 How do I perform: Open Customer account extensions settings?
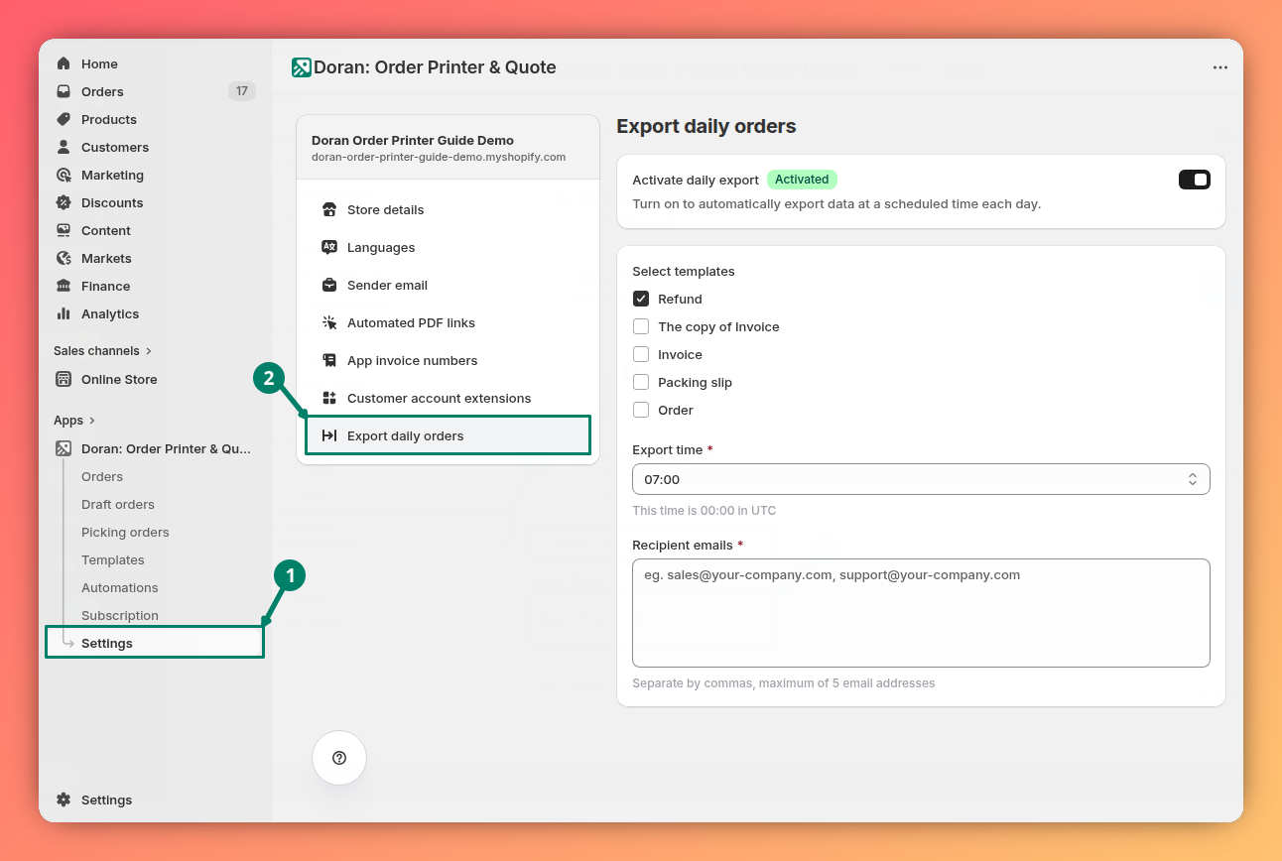449,398
